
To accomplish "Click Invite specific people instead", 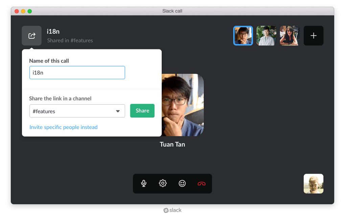I will pyautogui.click(x=63, y=127).
